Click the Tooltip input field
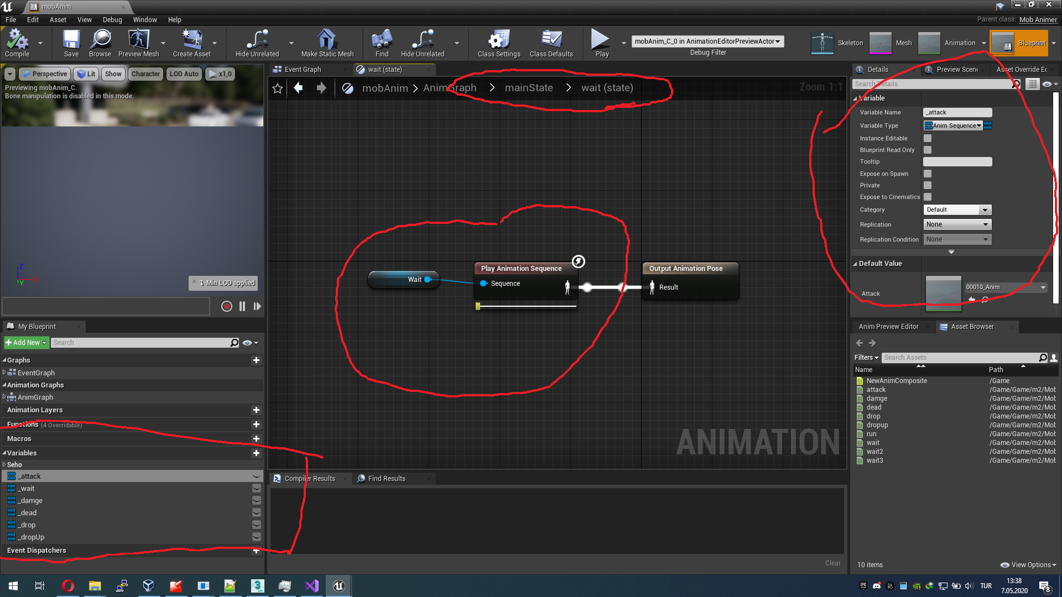The image size is (1062, 597). (957, 162)
